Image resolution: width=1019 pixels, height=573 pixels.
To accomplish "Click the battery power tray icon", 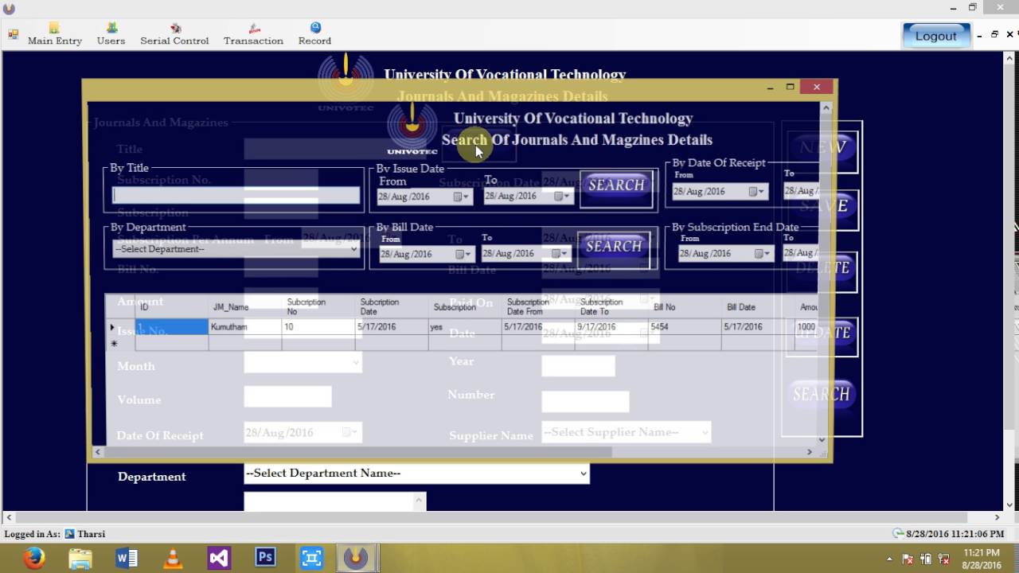I will click(926, 559).
